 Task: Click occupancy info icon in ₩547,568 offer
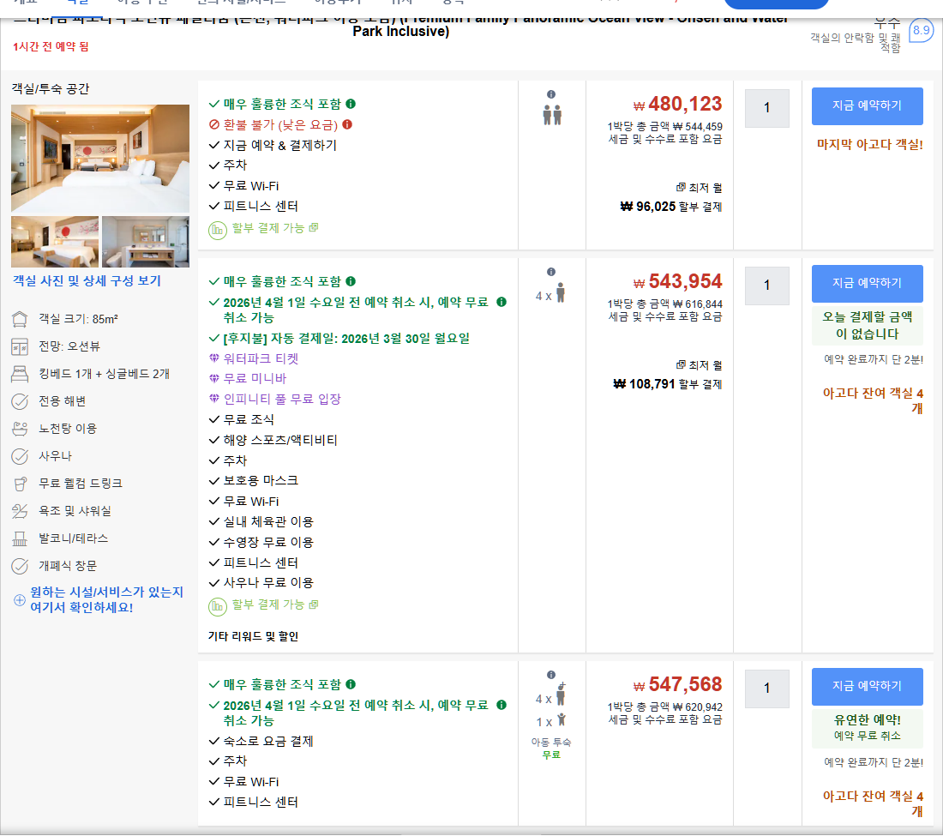pyautogui.click(x=551, y=675)
